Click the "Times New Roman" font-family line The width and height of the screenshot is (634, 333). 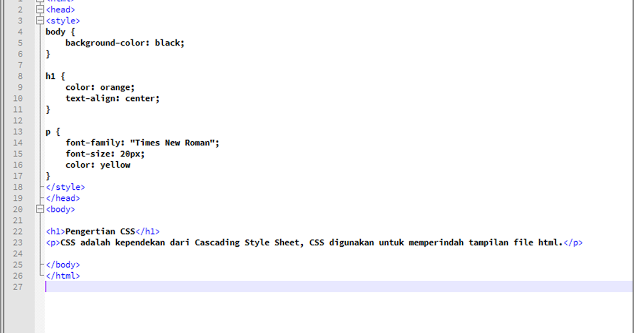coord(142,143)
